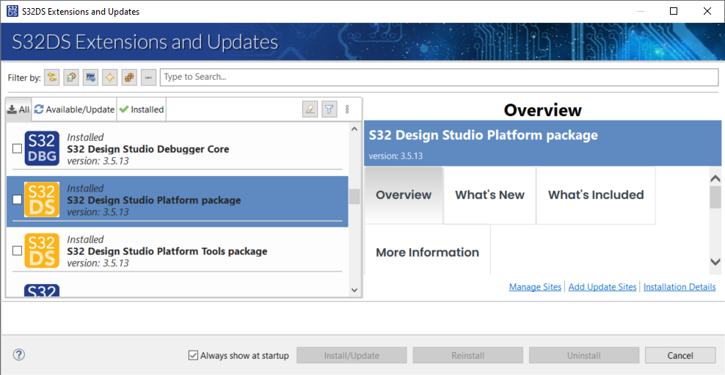725x375 pixels.
Task: Click the overview pane scrollbar thumb
Action: (x=715, y=197)
